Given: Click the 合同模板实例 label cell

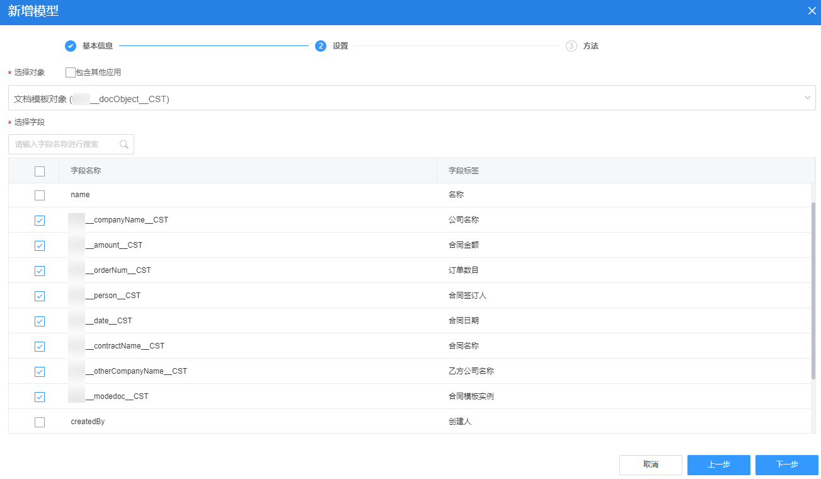Looking at the screenshot, I should (x=471, y=396).
